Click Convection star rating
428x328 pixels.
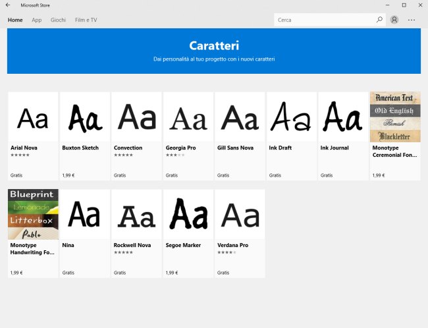click(x=123, y=155)
